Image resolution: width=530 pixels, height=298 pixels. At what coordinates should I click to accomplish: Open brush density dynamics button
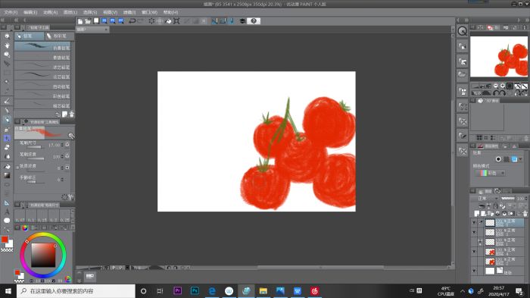click(67, 156)
